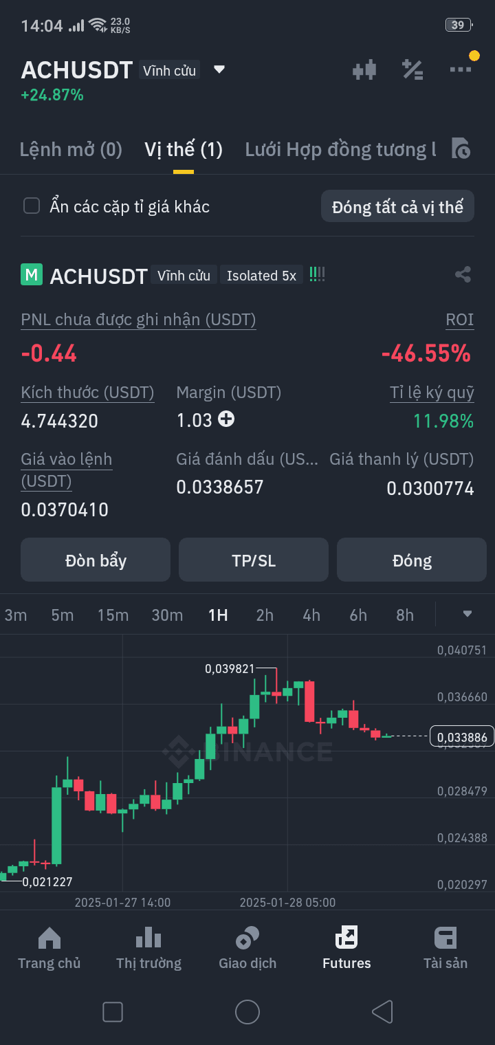Image resolution: width=495 pixels, height=1045 pixels.
Task: Tap the 4.744320 position size value
Action: 60,421
